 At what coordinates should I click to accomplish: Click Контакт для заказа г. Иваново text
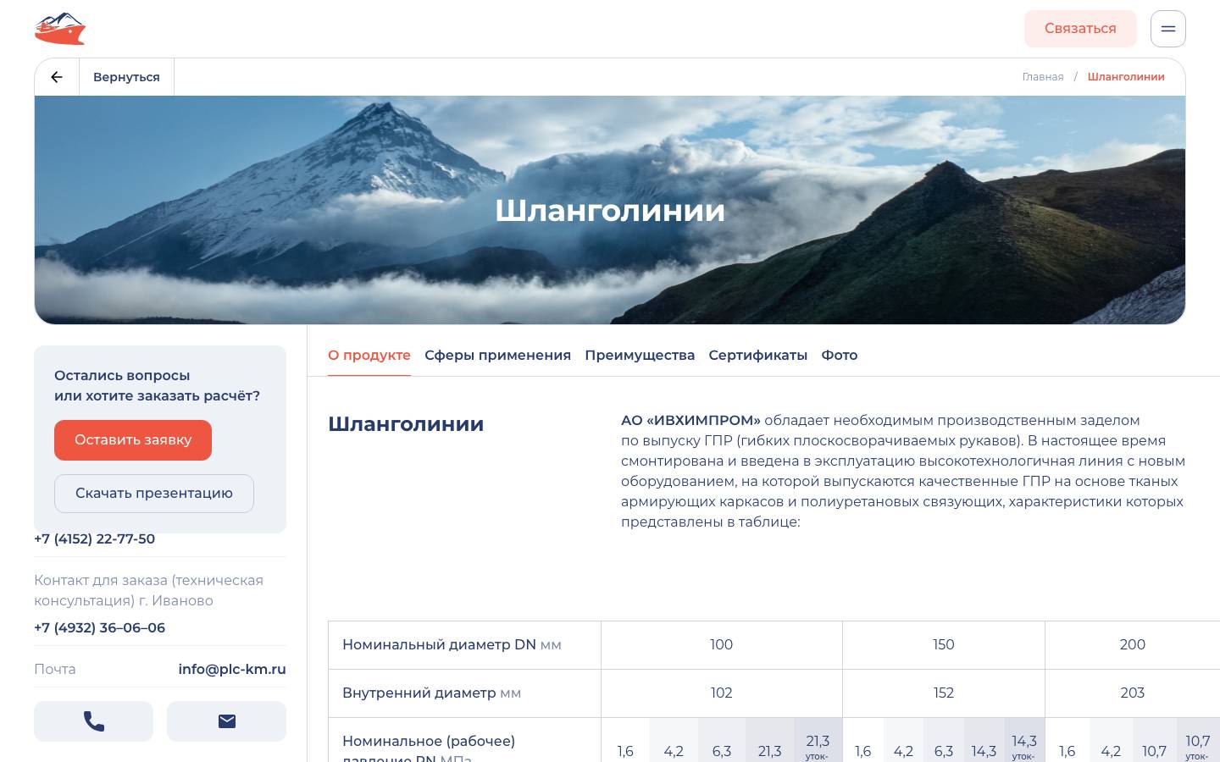pos(148,591)
